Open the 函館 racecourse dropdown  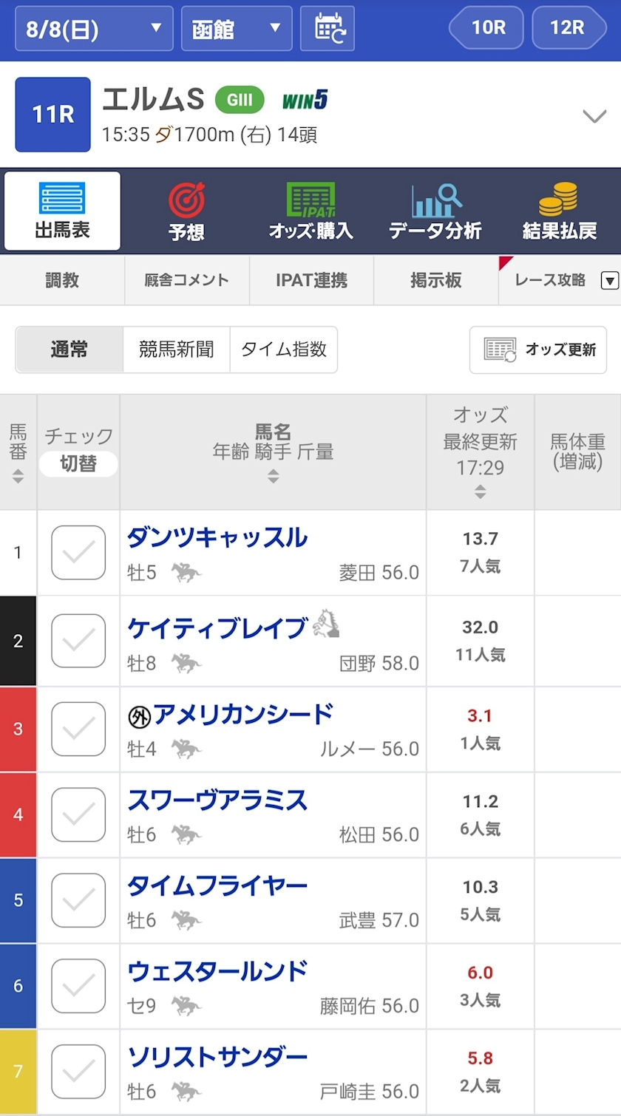point(237,29)
